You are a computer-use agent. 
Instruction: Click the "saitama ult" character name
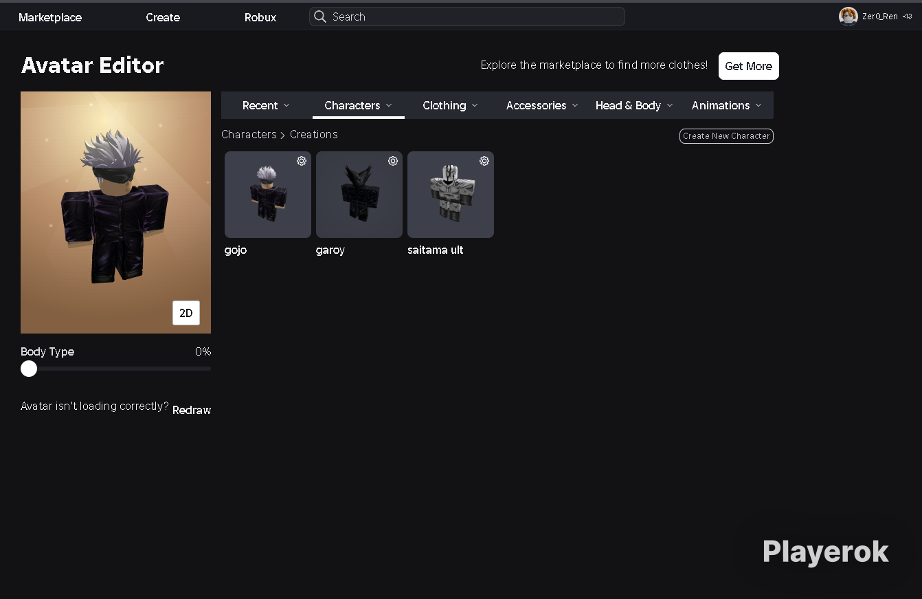[x=436, y=250]
